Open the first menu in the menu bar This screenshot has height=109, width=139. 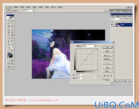(10, 7)
